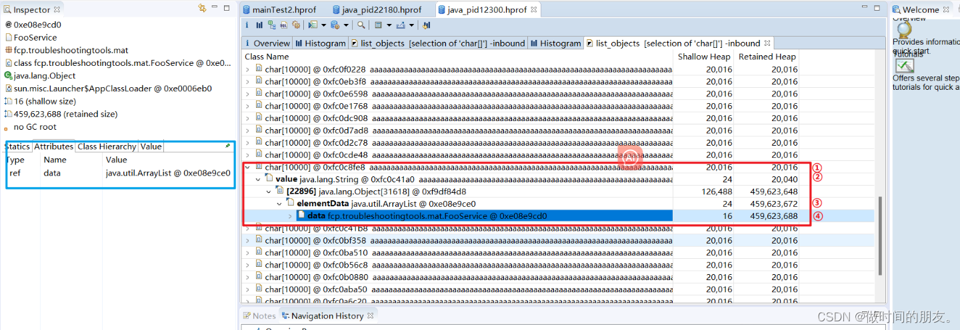This screenshot has width=960, height=330.
Task: Minimize the Inspector panel
Action: point(216,8)
